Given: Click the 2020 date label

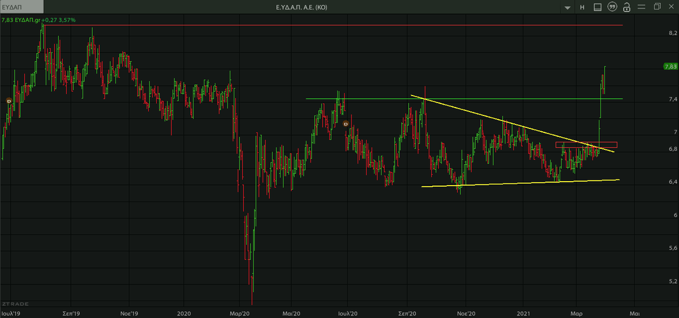Looking at the screenshot, I should (184, 312).
